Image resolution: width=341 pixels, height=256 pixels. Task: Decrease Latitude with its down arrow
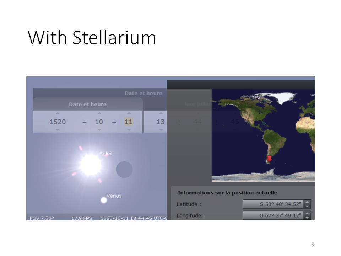coord(307,206)
